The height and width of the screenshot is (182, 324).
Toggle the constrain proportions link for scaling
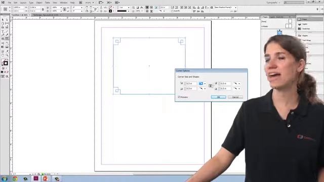coord(64,9)
